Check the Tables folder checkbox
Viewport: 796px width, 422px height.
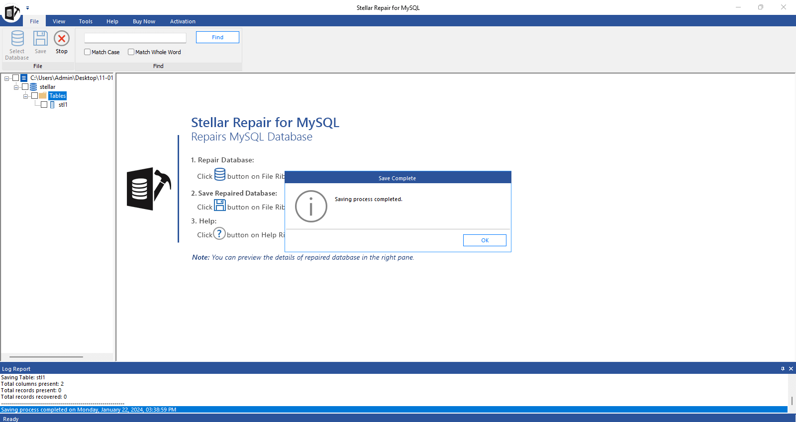(35, 96)
